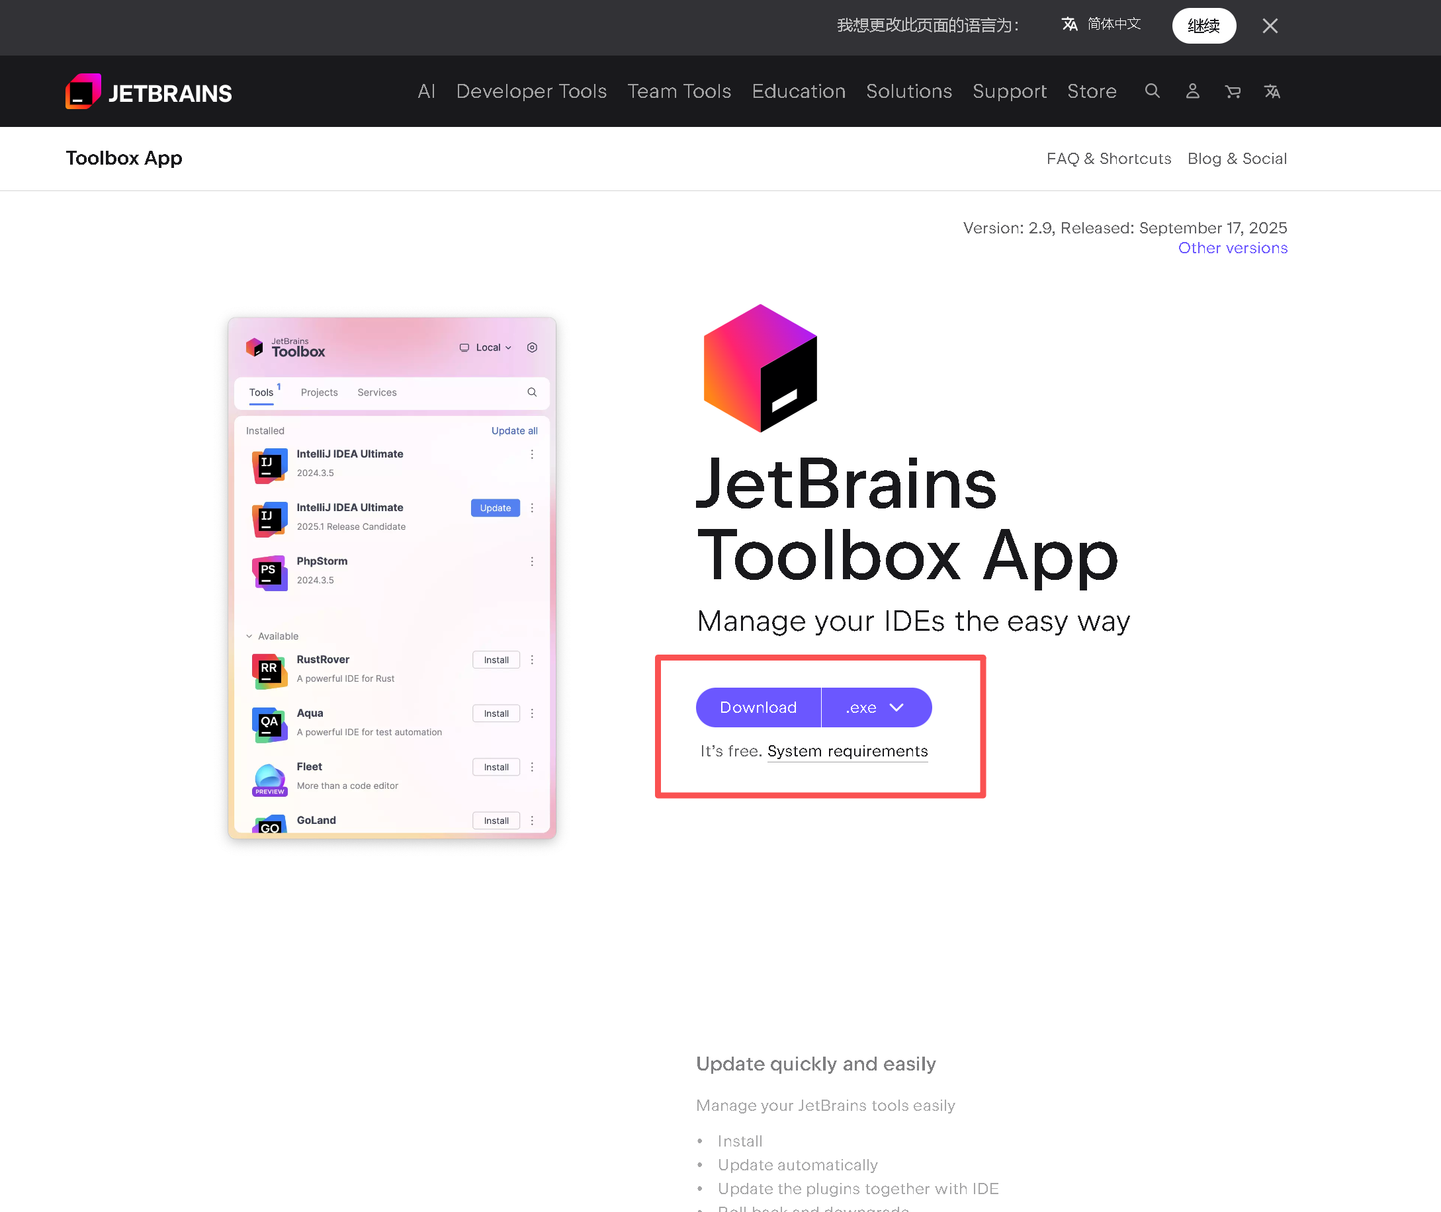Click the 'Update automatically' list item
This screenshot has width=1441, height=1212.
[797, 1165]
